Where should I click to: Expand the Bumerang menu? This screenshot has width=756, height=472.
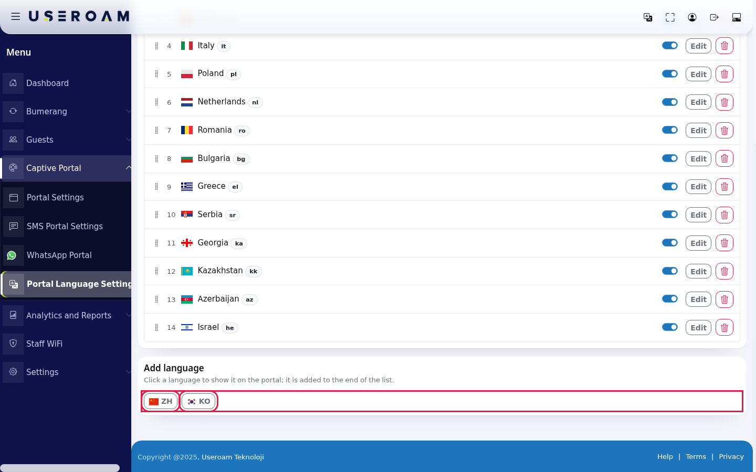66,111
